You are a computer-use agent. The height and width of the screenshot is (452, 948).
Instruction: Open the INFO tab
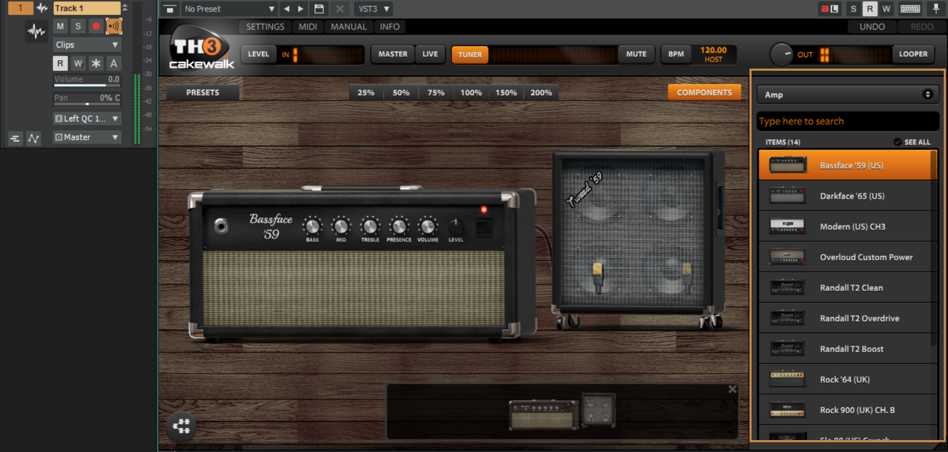(x=389, y=26)
